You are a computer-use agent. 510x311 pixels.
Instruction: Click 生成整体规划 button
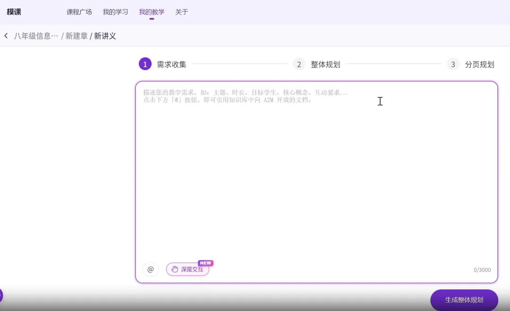click(464, 300)
